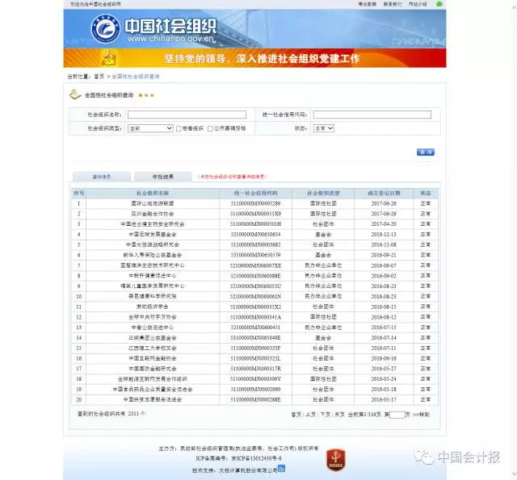The height and width of the screenshot is (480, 517).
Task: Open organization 劳动经济学会 in row 11
Action: coord(153,307)
